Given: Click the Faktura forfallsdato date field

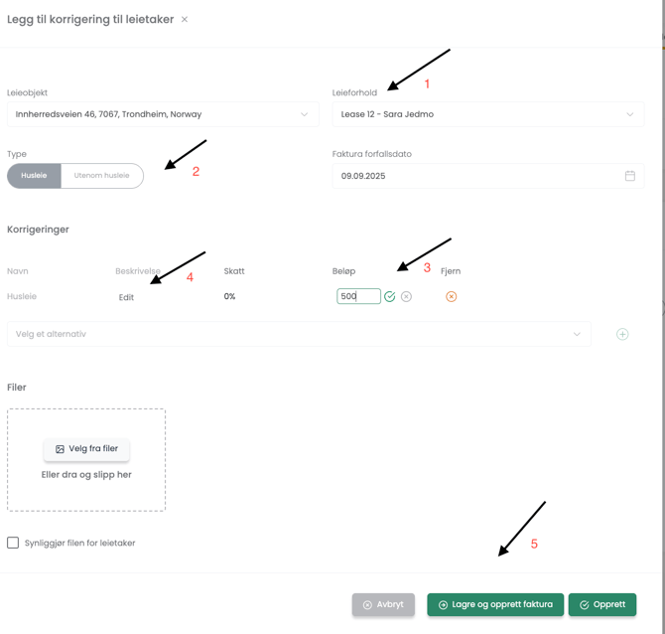Looking at the screenshot, I should tap(476, 176).
